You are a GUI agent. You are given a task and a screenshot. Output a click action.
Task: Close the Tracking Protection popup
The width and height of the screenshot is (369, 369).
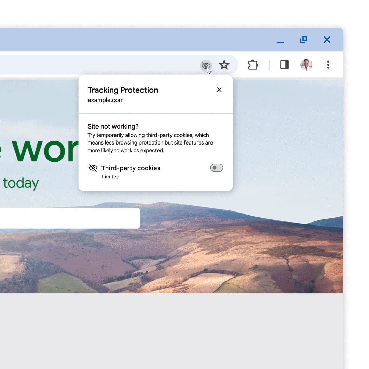(219, 90)
